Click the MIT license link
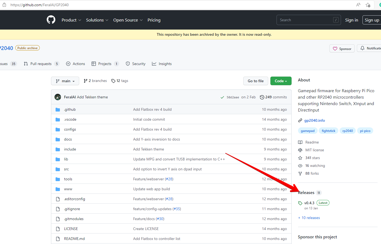Screen dimensions: 381x244 coord(315,150)
